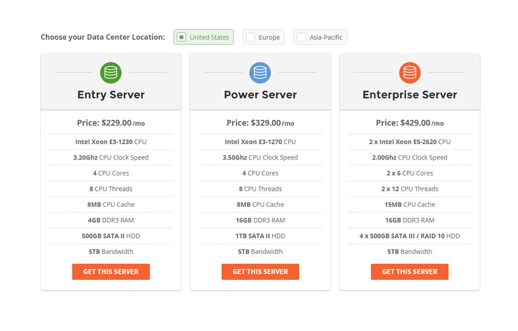
Task: Click 8MB CPU Cache in Power Server
Action: click(261, 204)
